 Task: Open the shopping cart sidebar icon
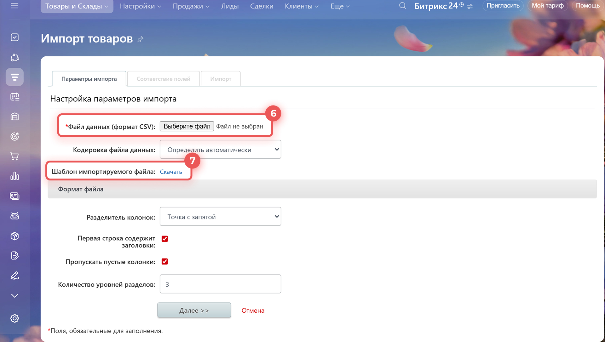pyautogui.click(x=14, y=156)
